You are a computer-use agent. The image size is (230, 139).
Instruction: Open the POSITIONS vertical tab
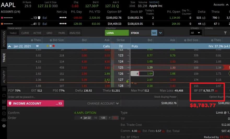click(4, 39)
